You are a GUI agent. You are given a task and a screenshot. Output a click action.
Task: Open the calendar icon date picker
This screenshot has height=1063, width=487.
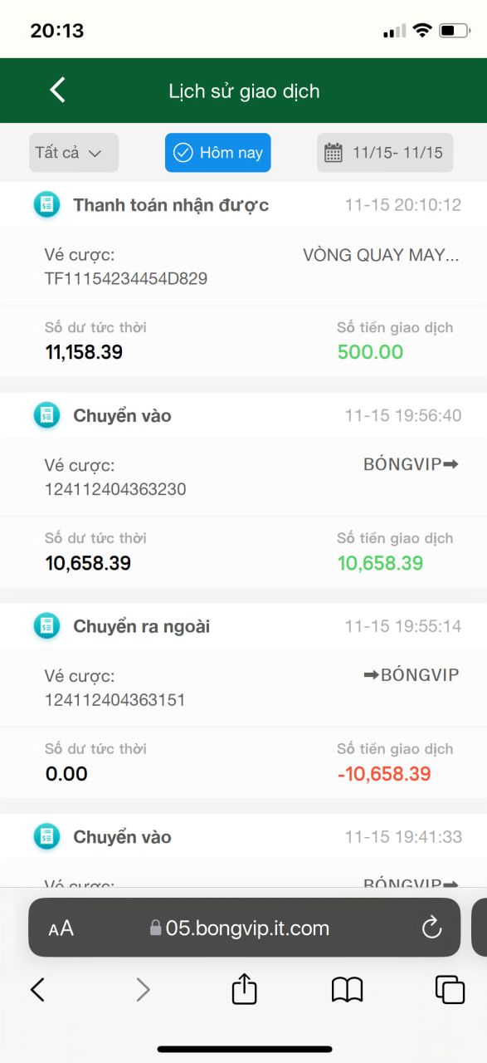333,153
